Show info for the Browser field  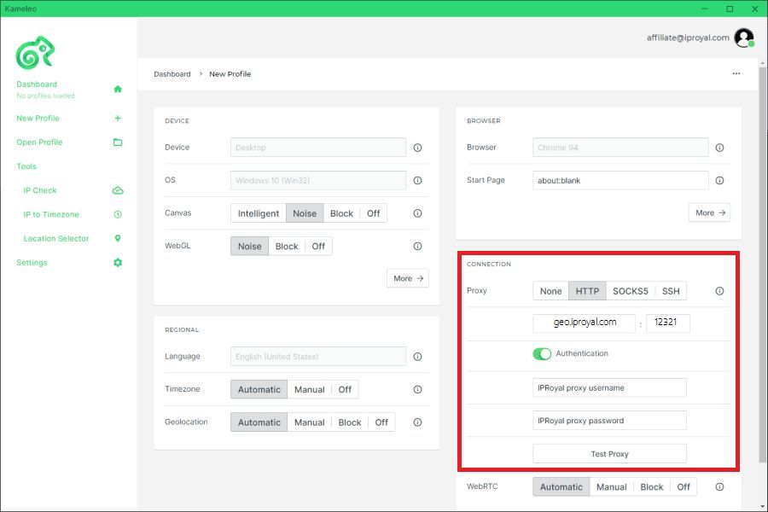[719, 148]
